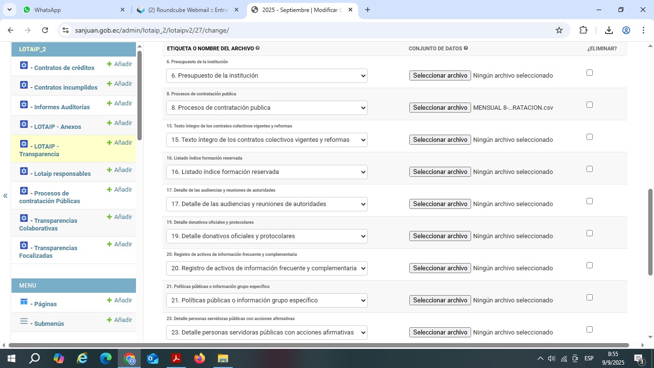Image resolution: width=654 pixels, height=368 pixels.
Task: Tick the Eliminar checkbox for Listado índice row
Action: tap(589, 169)
